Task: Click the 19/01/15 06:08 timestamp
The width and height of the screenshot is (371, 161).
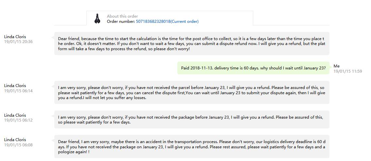Action: (x=18, y=145)
